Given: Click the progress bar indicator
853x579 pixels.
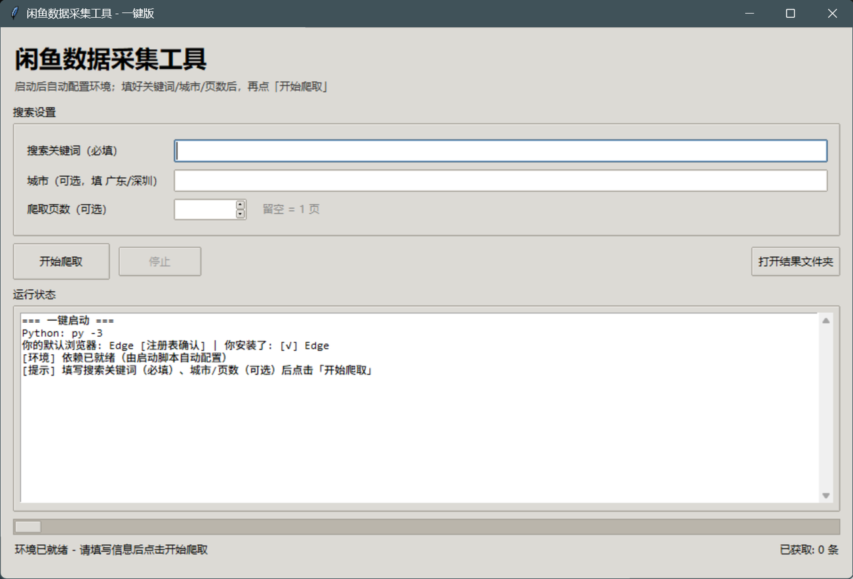Looking at the screenshot, I should pos(28,527).
